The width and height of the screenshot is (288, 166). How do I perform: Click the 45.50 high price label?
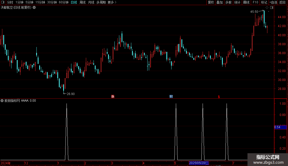click(x=254, y=12)
